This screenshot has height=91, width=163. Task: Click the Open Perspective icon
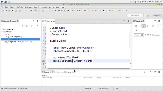point(148,16)
